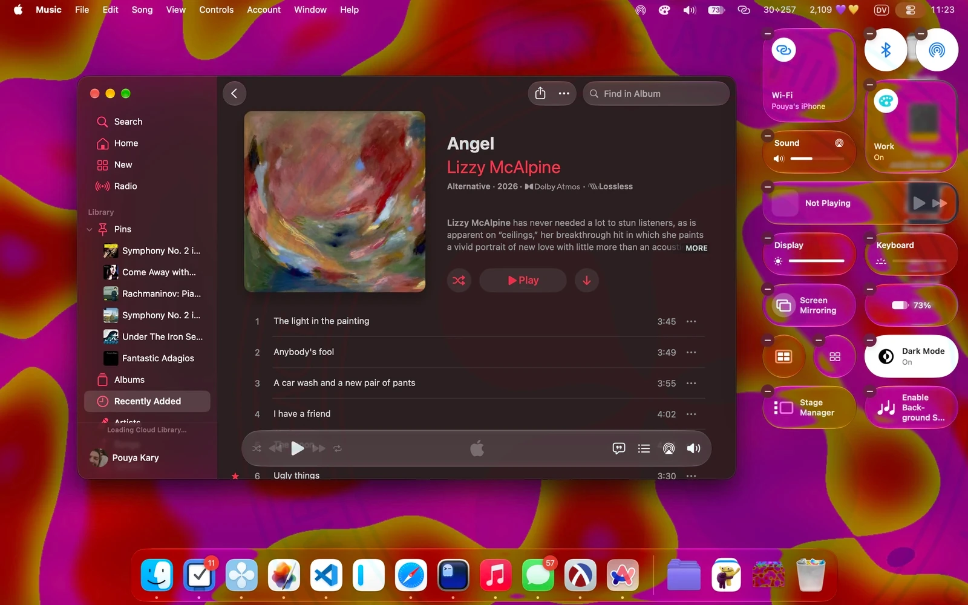
Task: Open AirPlay output in playback bar
Action: tap(669, 448)
